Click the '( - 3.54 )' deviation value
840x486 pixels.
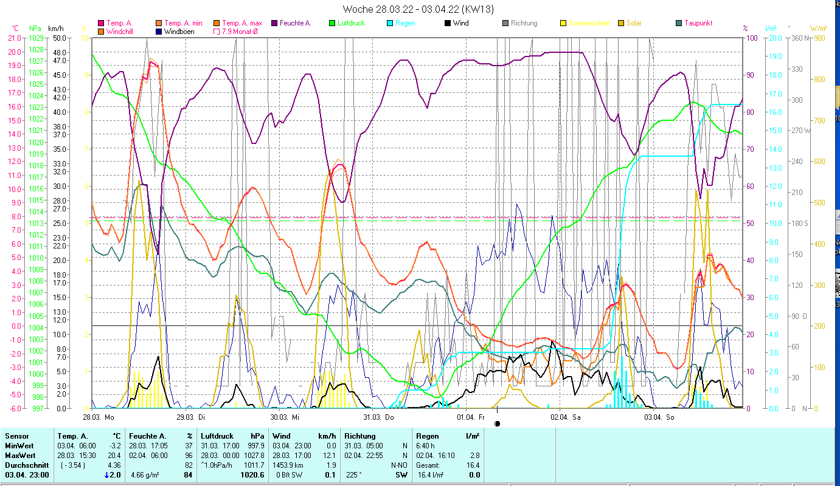point(73,465)
